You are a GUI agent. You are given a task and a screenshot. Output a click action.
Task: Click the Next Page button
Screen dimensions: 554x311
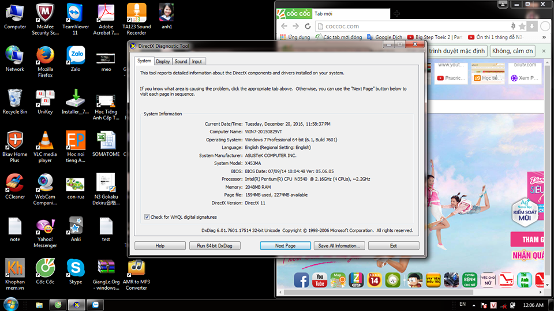tap(285, 245)
